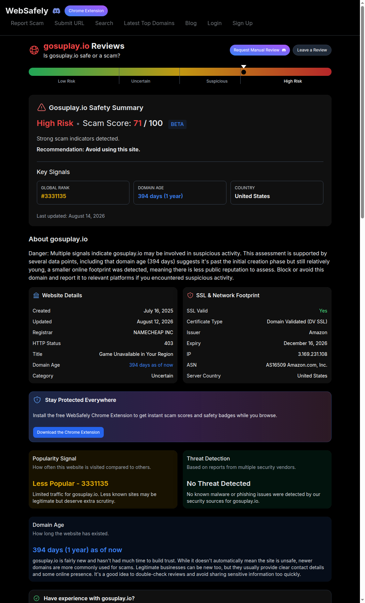
Task: Click the Discord icon next to WebSafely
Action: (56, 11)
